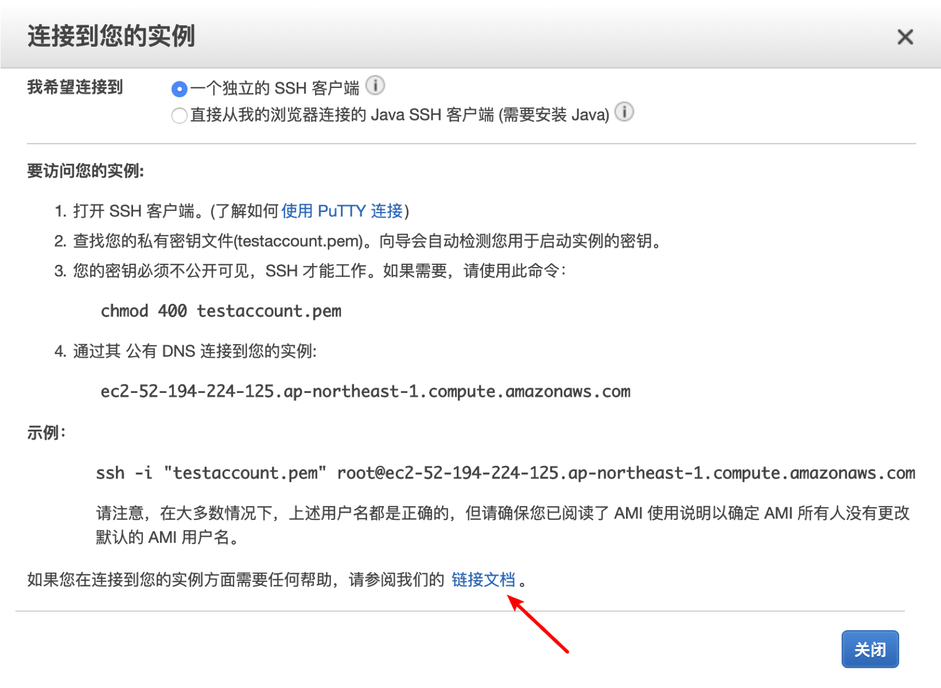Click the ssh -i example command line
941x688 pixels.
click(505, 473)
